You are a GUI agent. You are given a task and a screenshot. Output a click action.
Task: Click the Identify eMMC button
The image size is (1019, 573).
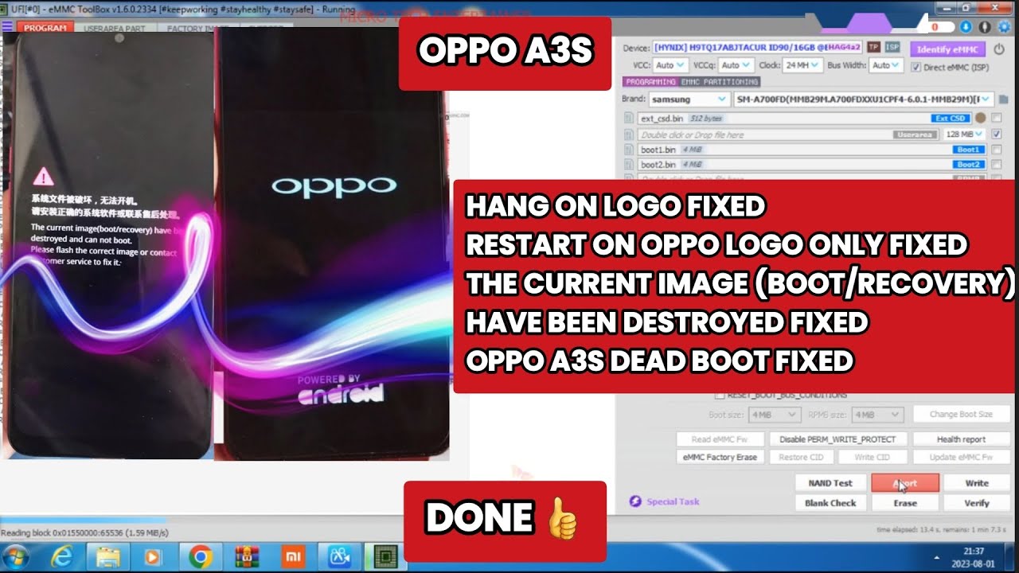point(947,49)
